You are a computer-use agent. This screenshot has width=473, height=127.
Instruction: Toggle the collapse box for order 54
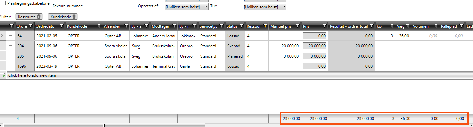[10, 36]
